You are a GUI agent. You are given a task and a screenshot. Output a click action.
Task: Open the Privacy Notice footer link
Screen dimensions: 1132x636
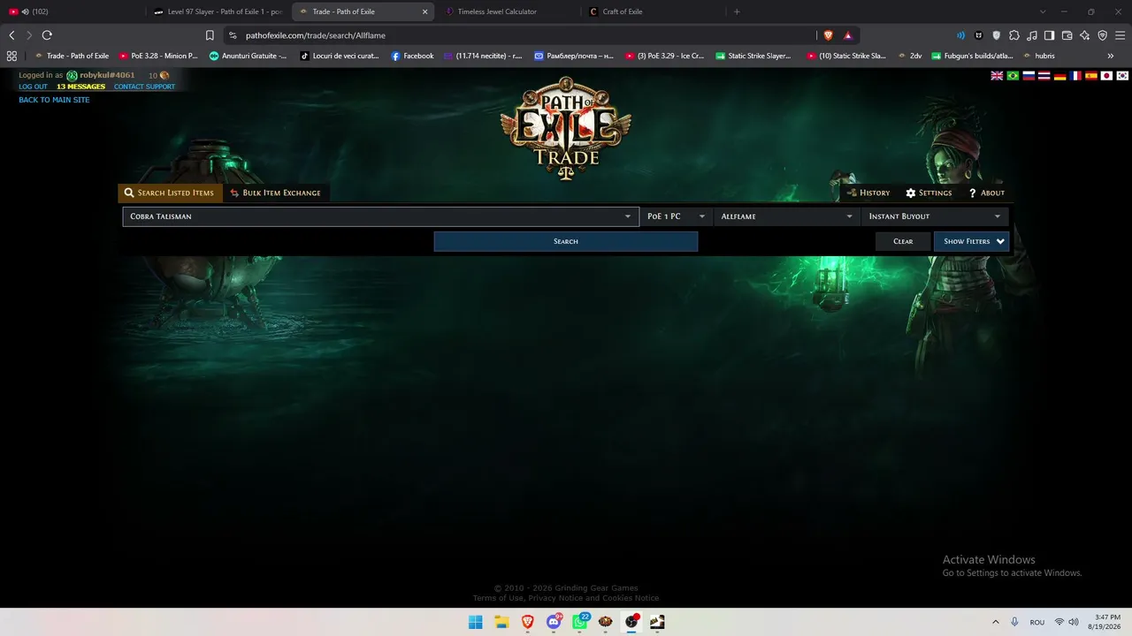click(x=555, y=598)
